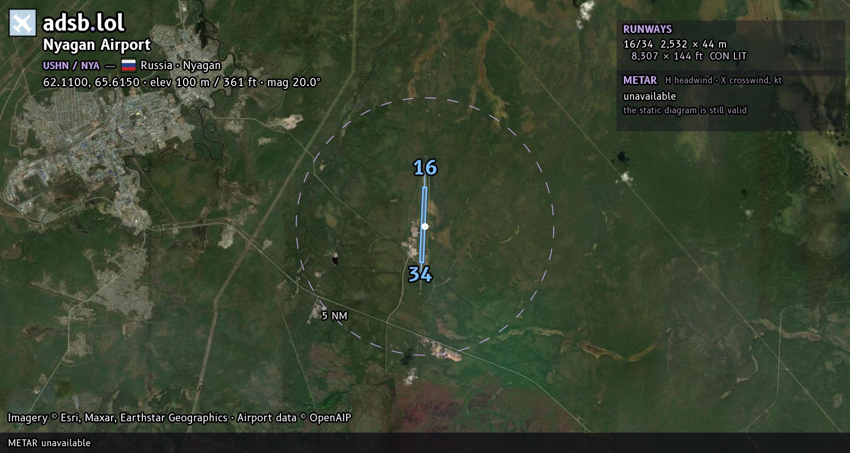Click the adsb.lol site title
The image size is (850, 453).
click(x=84, y=23)
